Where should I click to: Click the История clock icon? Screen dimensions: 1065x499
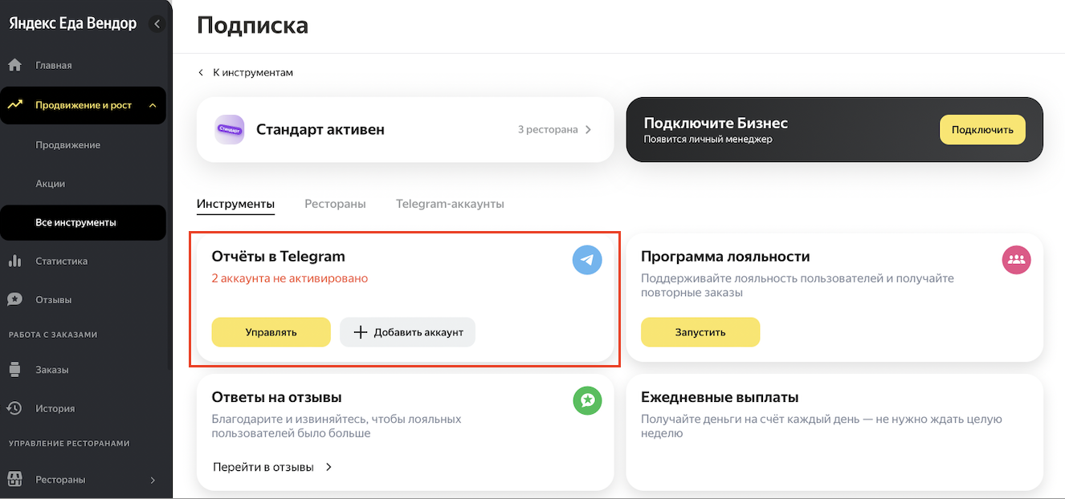point(14,408)
